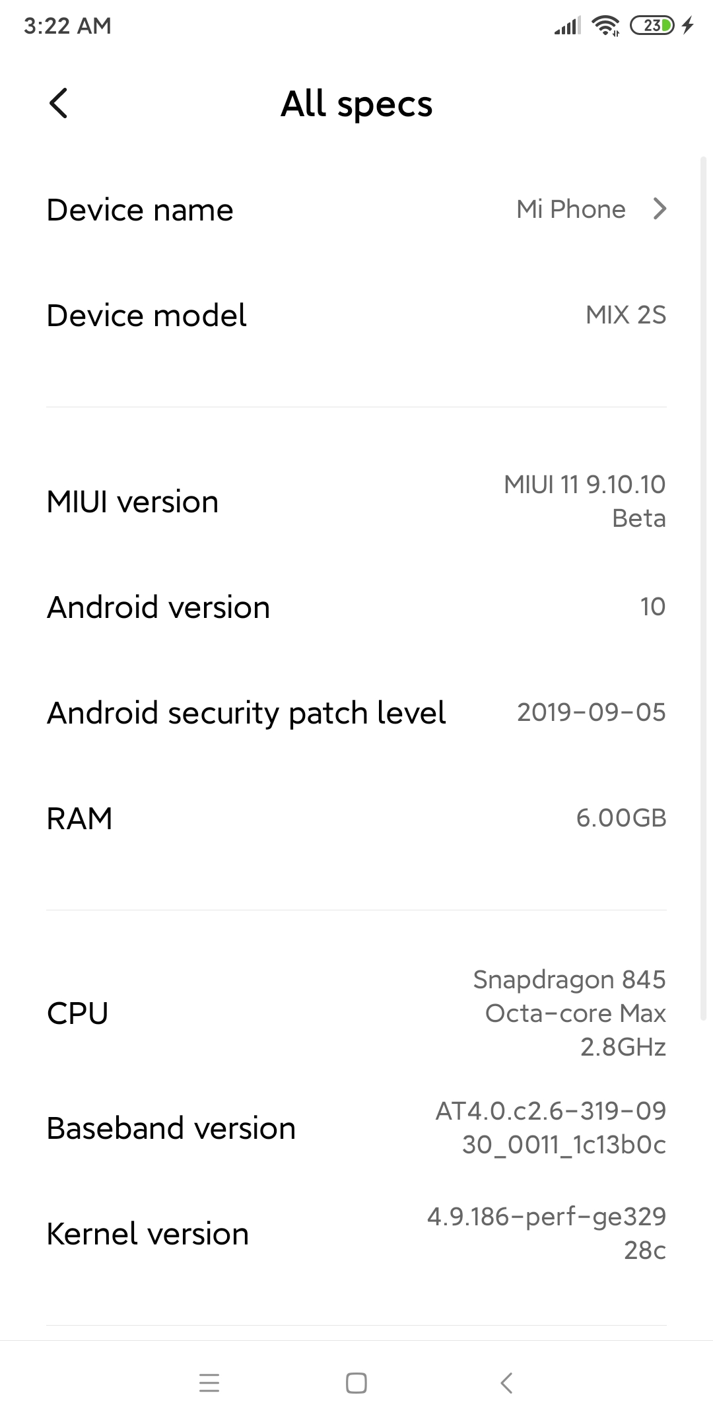Open Device name chevron arrow
The width and height of the screenshot is (713, 1426).
(659, 209)
